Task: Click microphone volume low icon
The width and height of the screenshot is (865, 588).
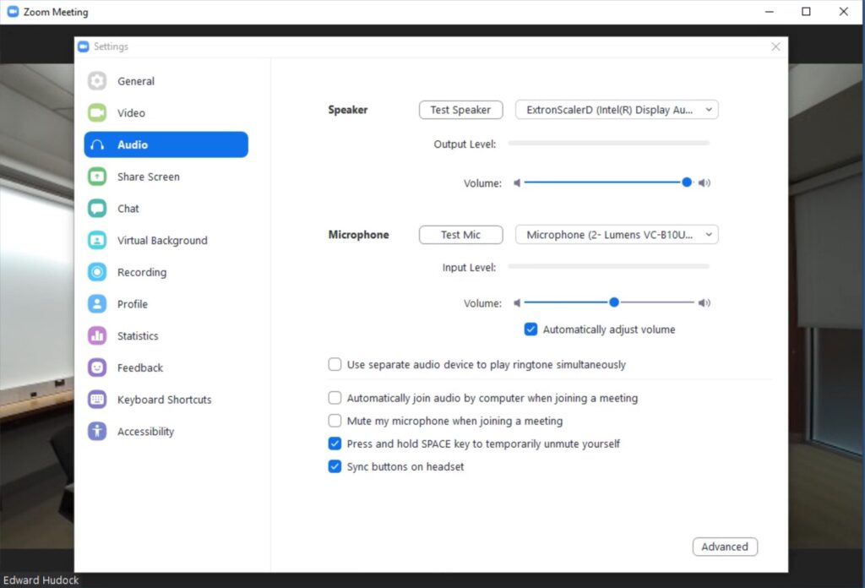Action: [x=517, y=302]
